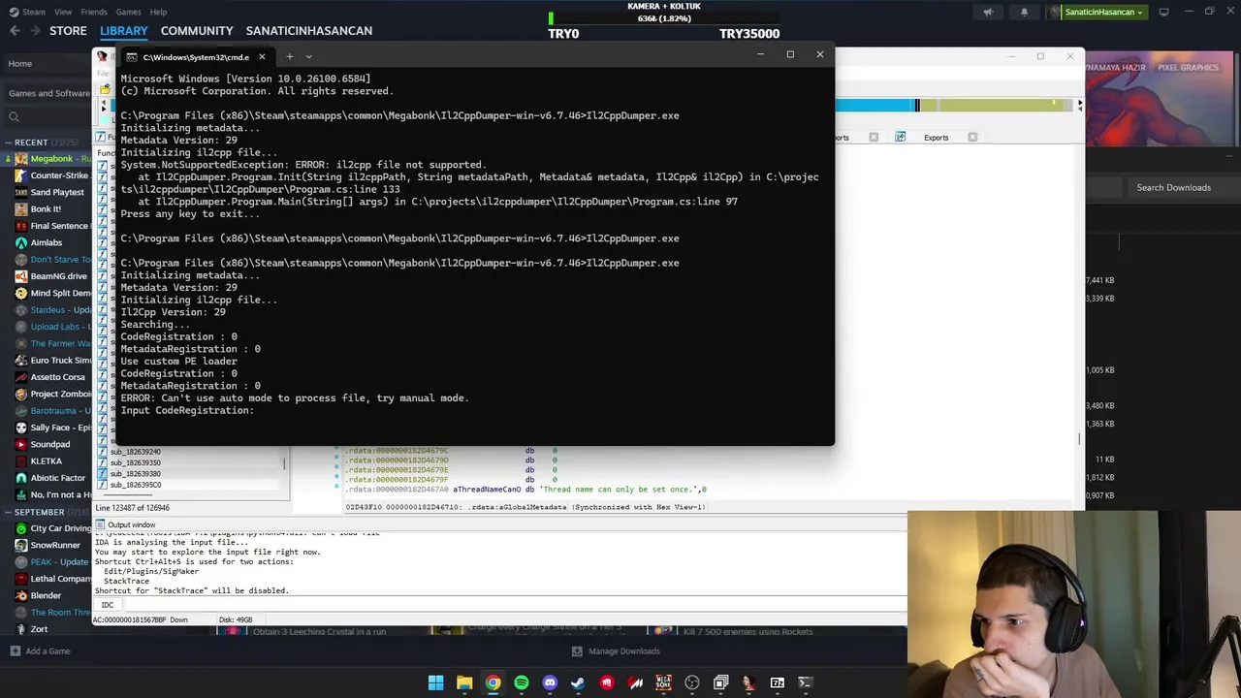This screenshot has height=698, width=1241.
Task: Open the terminal profile dropdown chevron
Action: [308, 57]
